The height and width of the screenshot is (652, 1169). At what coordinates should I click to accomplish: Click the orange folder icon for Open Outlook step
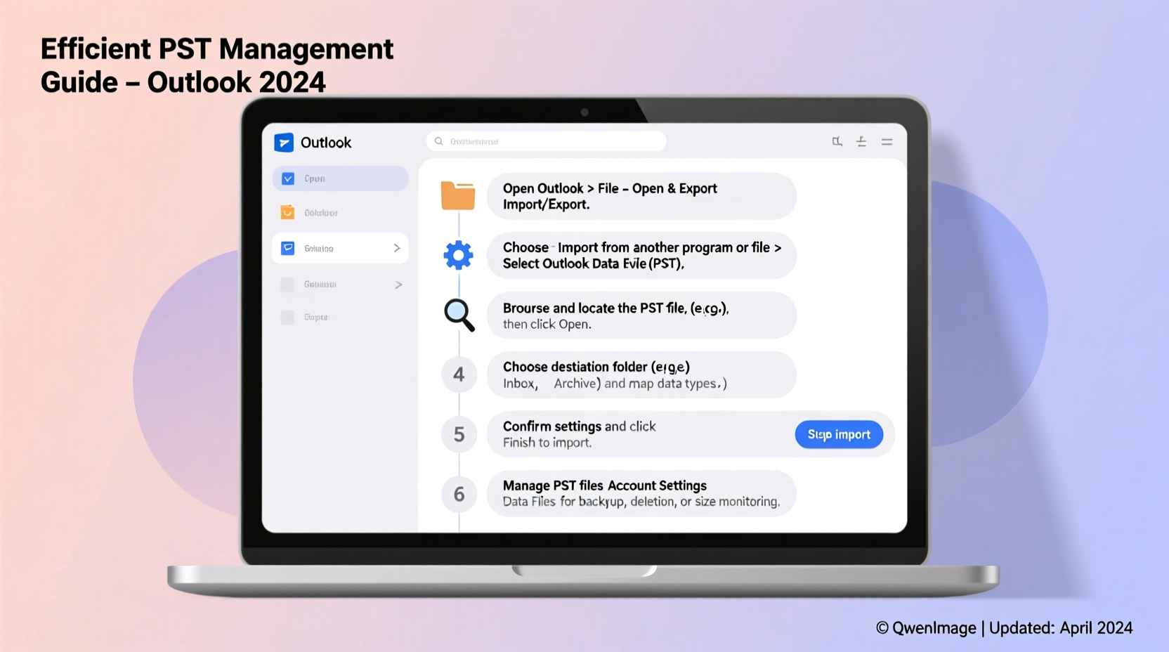pyautogui.click(x=458, y=195)
